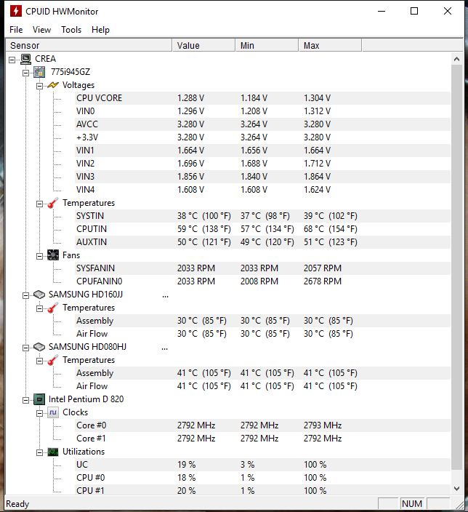This screenshot has height=512, width=468.
Task: Select the CPUFANIN0 fan row
Action: (x=263, y=281)
